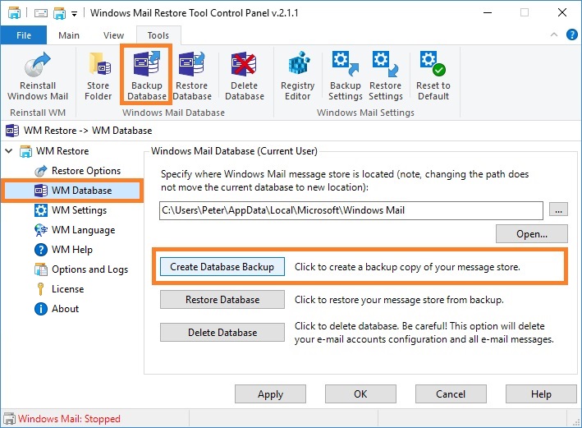Image resolution: width=582 pixels, height=428 pixels.
Task: Click the breadcrumb database icon
Action: [12, 131]
